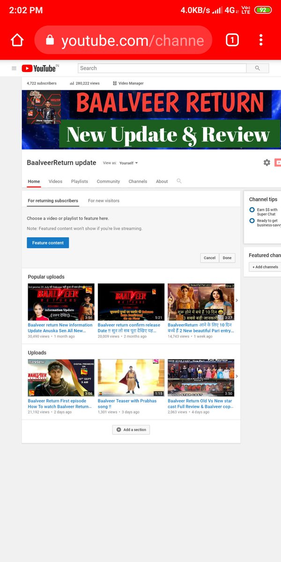281x562 pixels.
Task: Click the Popular uploads section heading
Action: click(x=46, y=277)
